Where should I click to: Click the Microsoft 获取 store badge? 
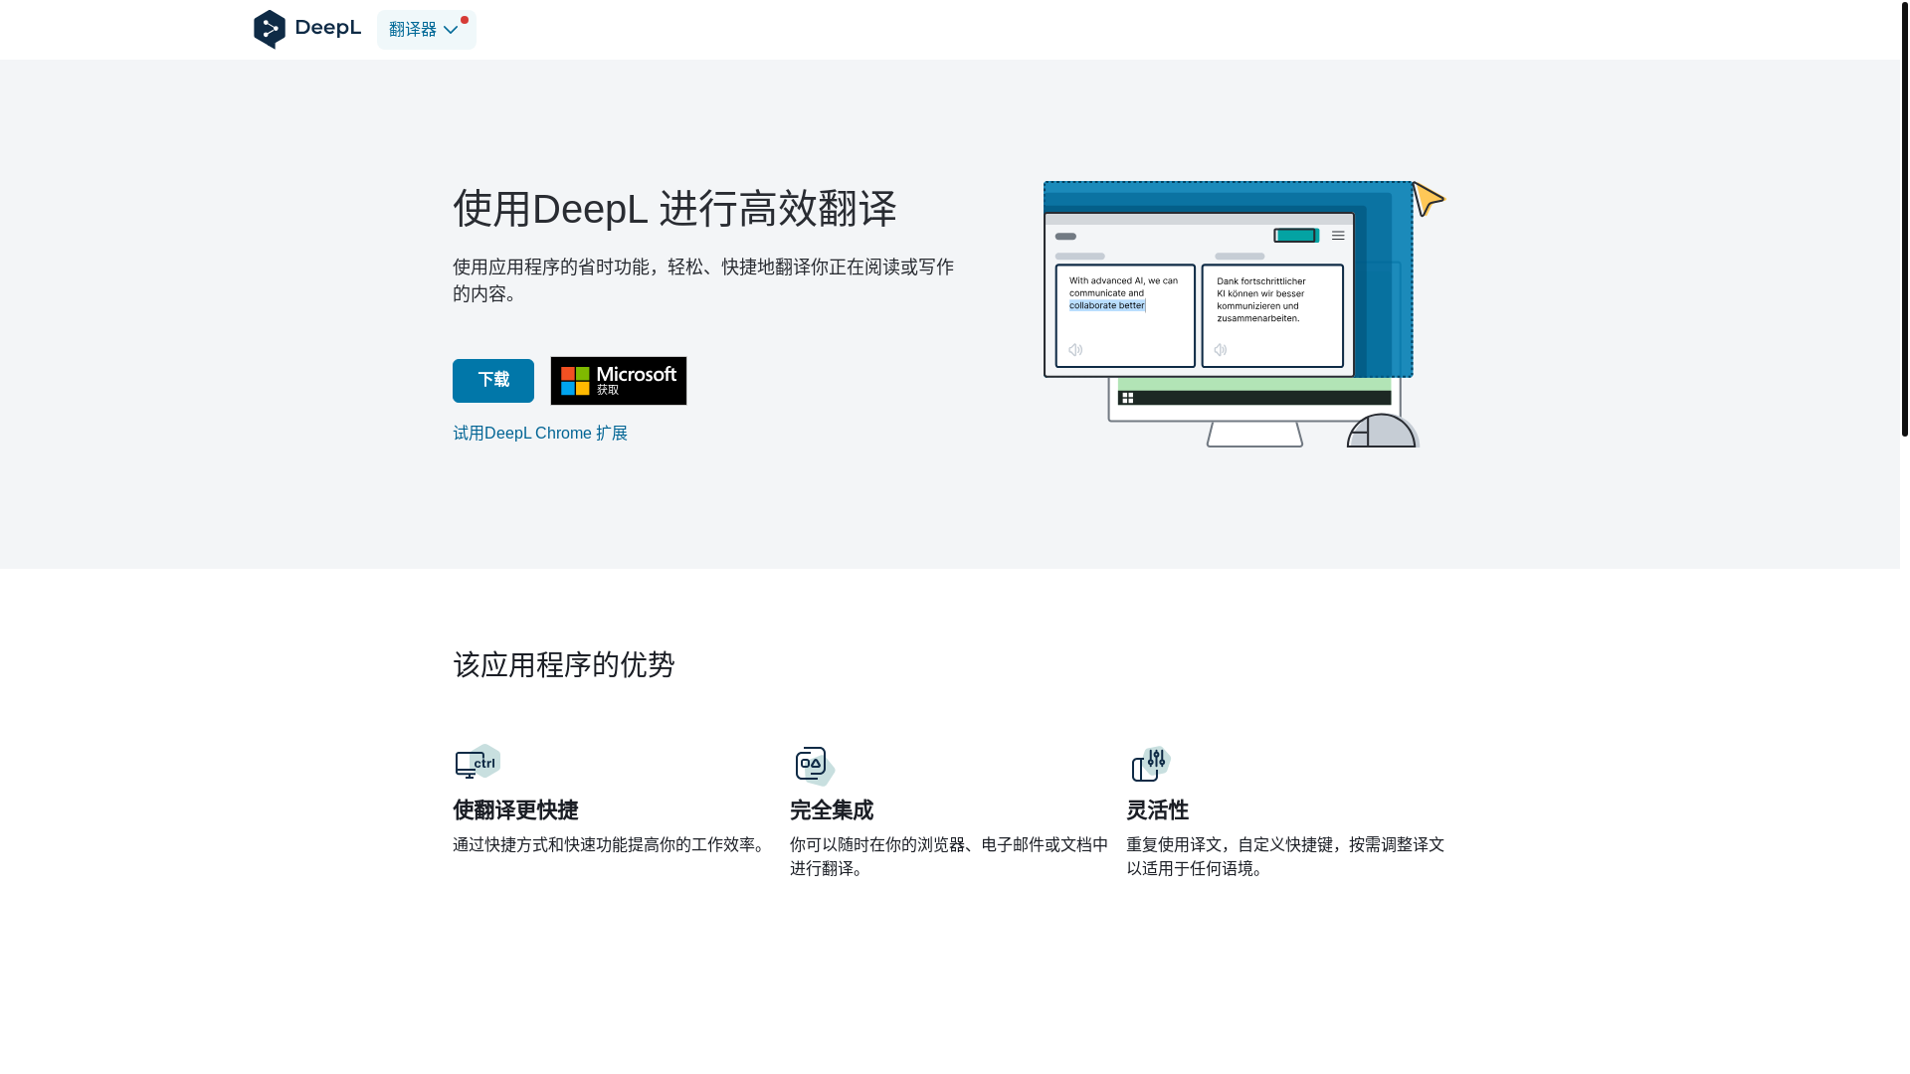[x=619, y=381]
